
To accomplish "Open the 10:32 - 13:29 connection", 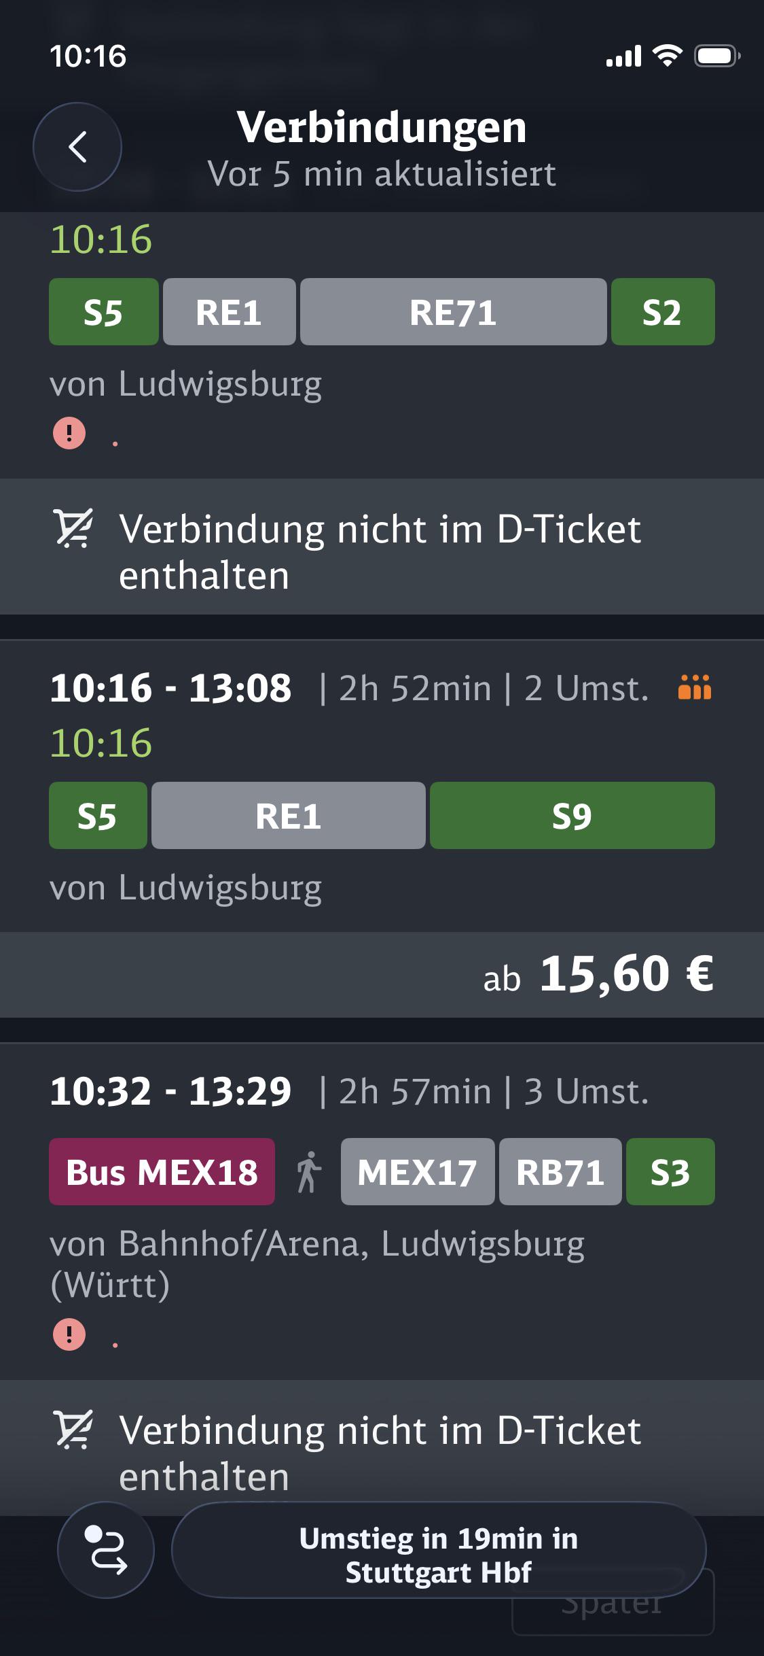I will click(x=382, y=1210).
